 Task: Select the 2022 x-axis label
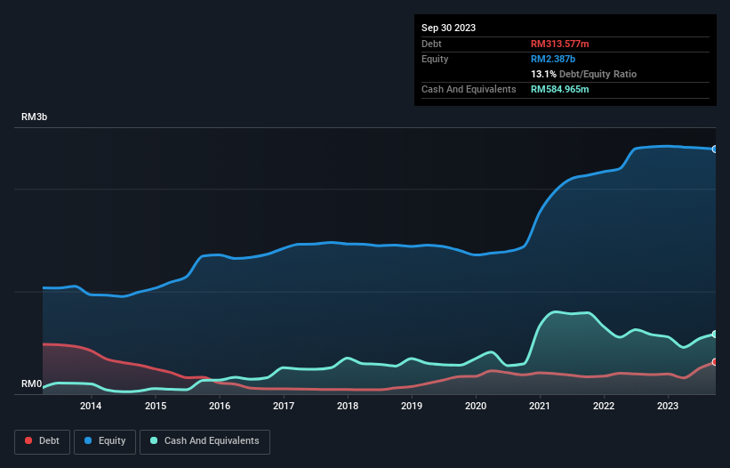[x=604, y=406]
